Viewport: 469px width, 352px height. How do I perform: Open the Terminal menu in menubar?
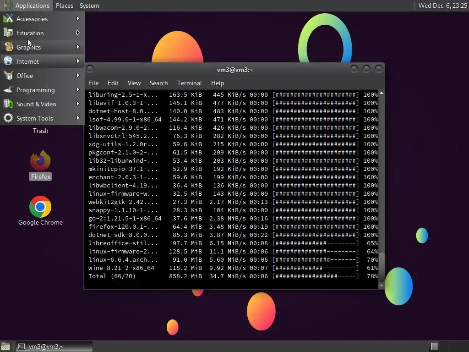click(189, 83)
